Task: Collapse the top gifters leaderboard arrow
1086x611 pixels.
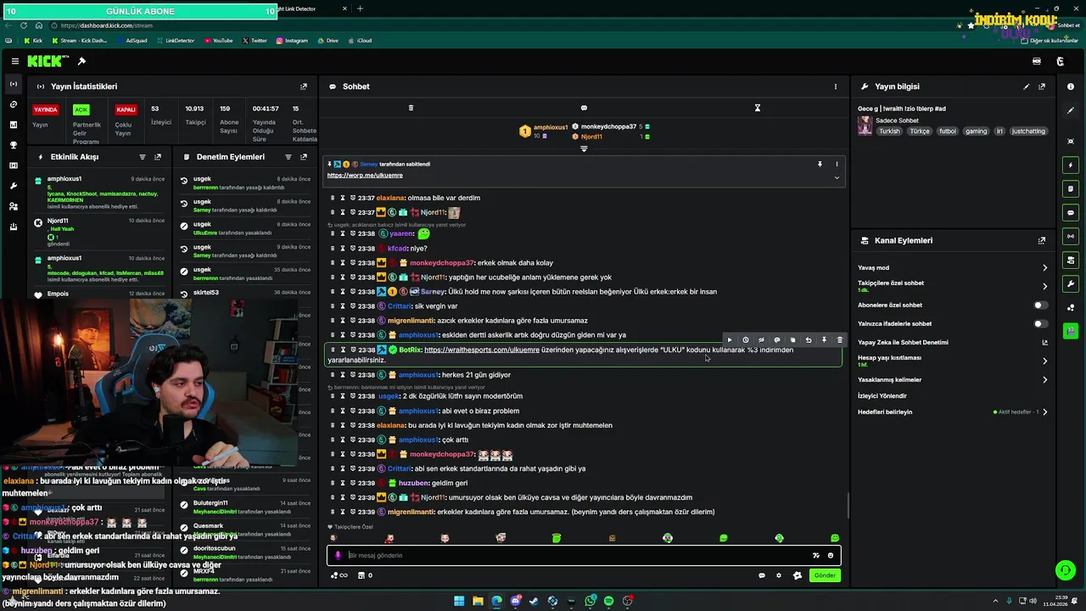Action: pos(584,149)
